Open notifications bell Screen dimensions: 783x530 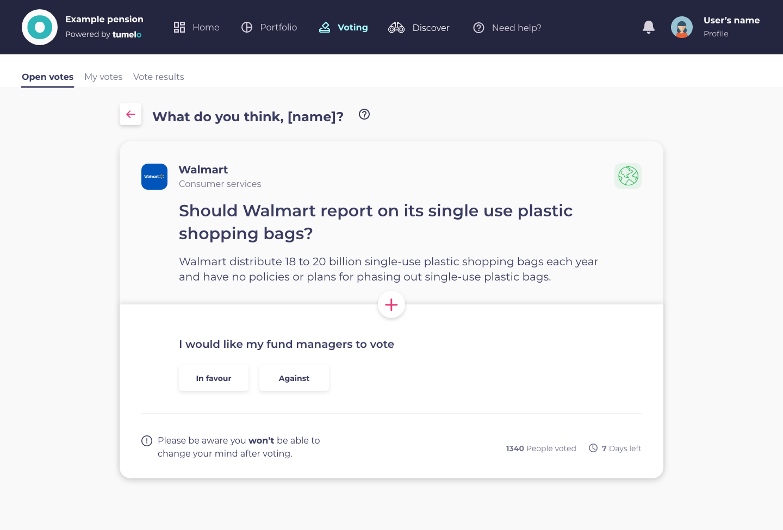coord(648,27)
